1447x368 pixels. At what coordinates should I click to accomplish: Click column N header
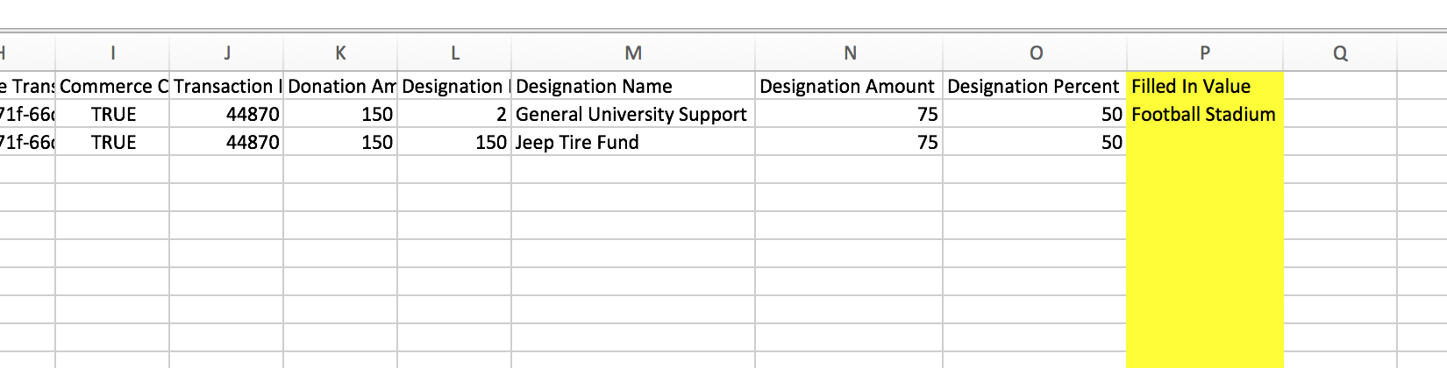(849, 53)
